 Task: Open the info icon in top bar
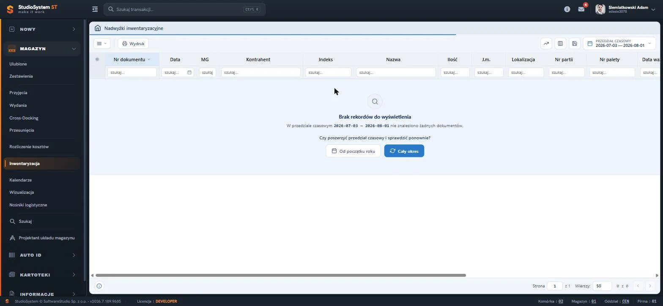coord(567,9)
